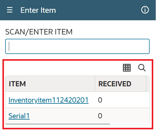Click divider between ITEM and RECEIVED headers
Viewport: 156px width, 133px height.
(95, 84)
